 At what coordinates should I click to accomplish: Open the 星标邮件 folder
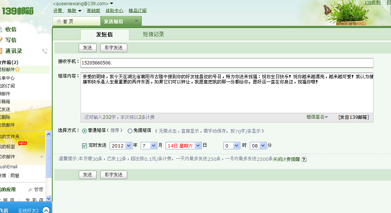click(7, 70)
